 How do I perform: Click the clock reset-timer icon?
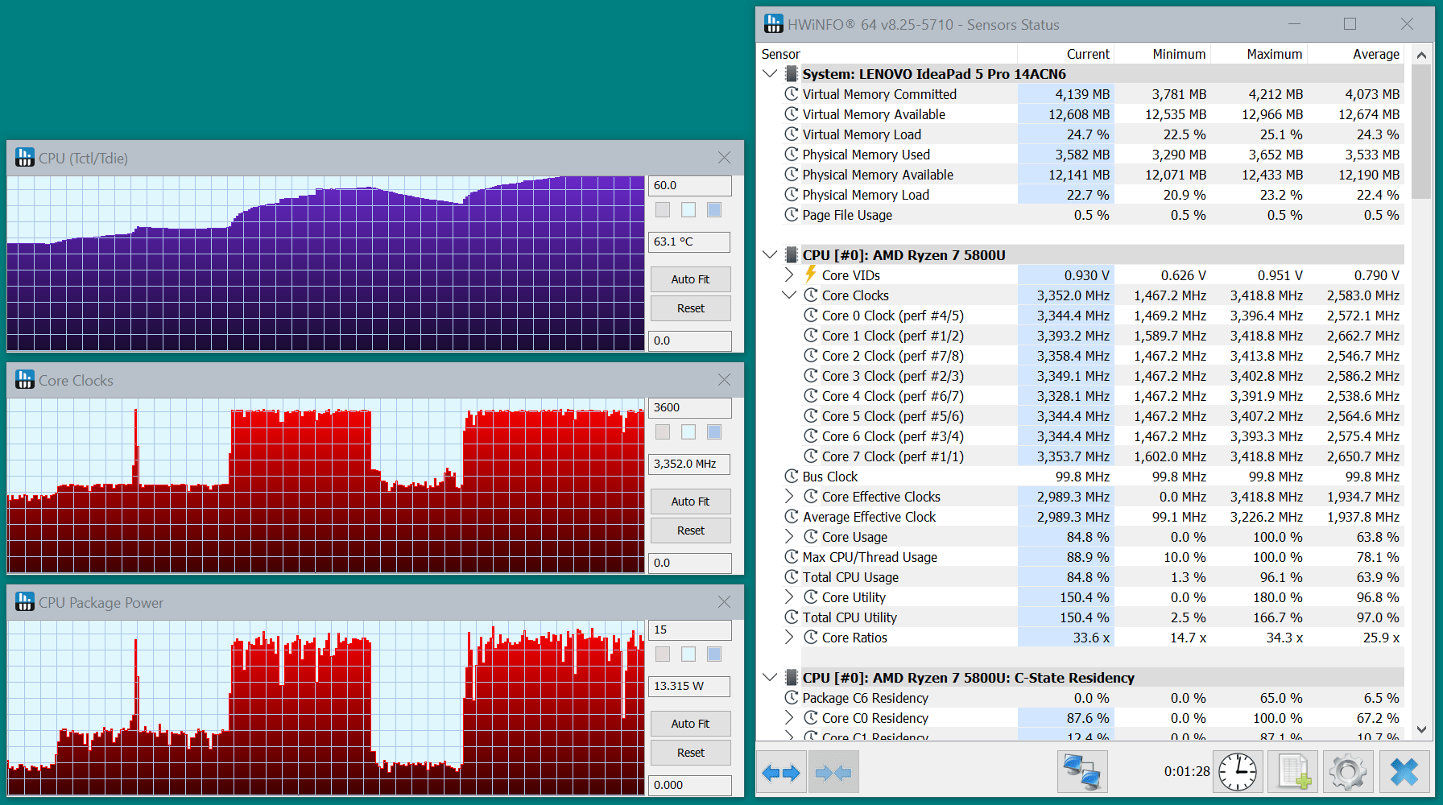1238,773
